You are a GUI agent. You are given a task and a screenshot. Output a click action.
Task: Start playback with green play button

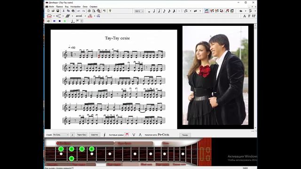(x=65, y=21)
